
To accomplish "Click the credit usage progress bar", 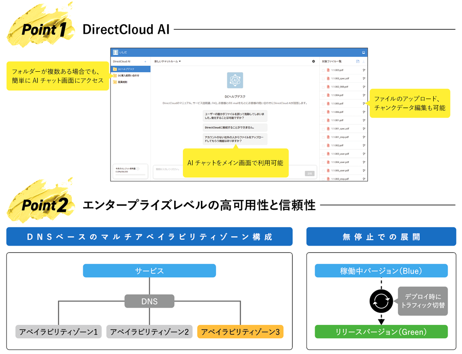I will [x=130, y=174].
